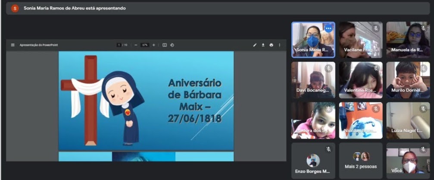Click Enzo Borges' muted microphone indicator

[x=328, y=149]
